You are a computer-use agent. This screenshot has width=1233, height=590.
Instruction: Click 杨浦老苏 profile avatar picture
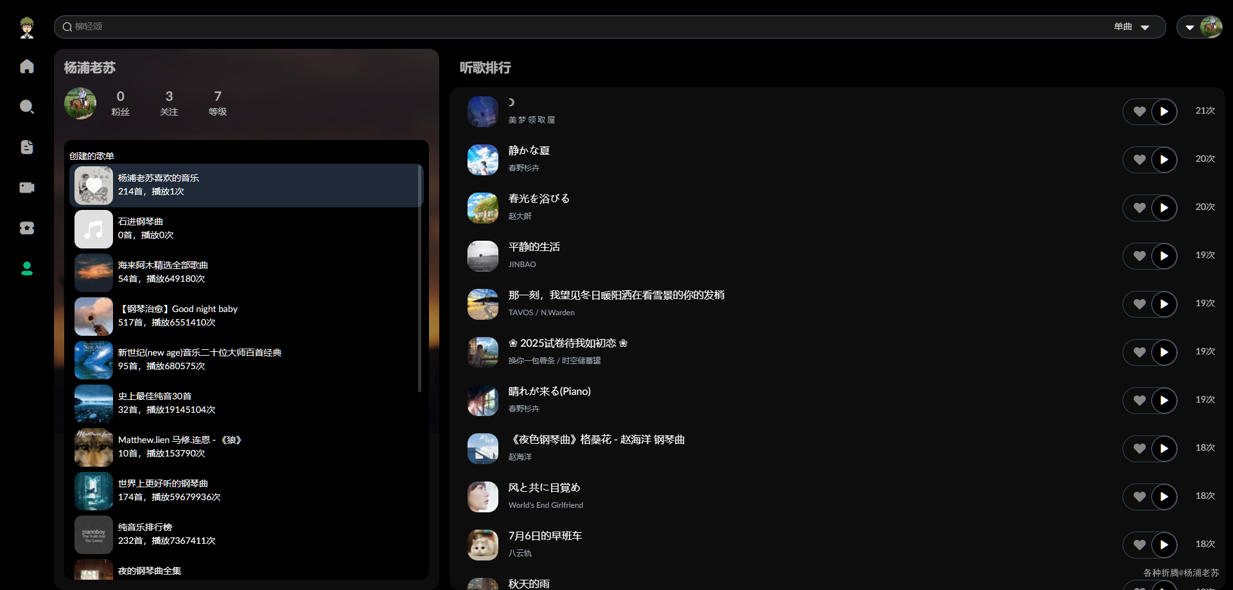(80, 103)
